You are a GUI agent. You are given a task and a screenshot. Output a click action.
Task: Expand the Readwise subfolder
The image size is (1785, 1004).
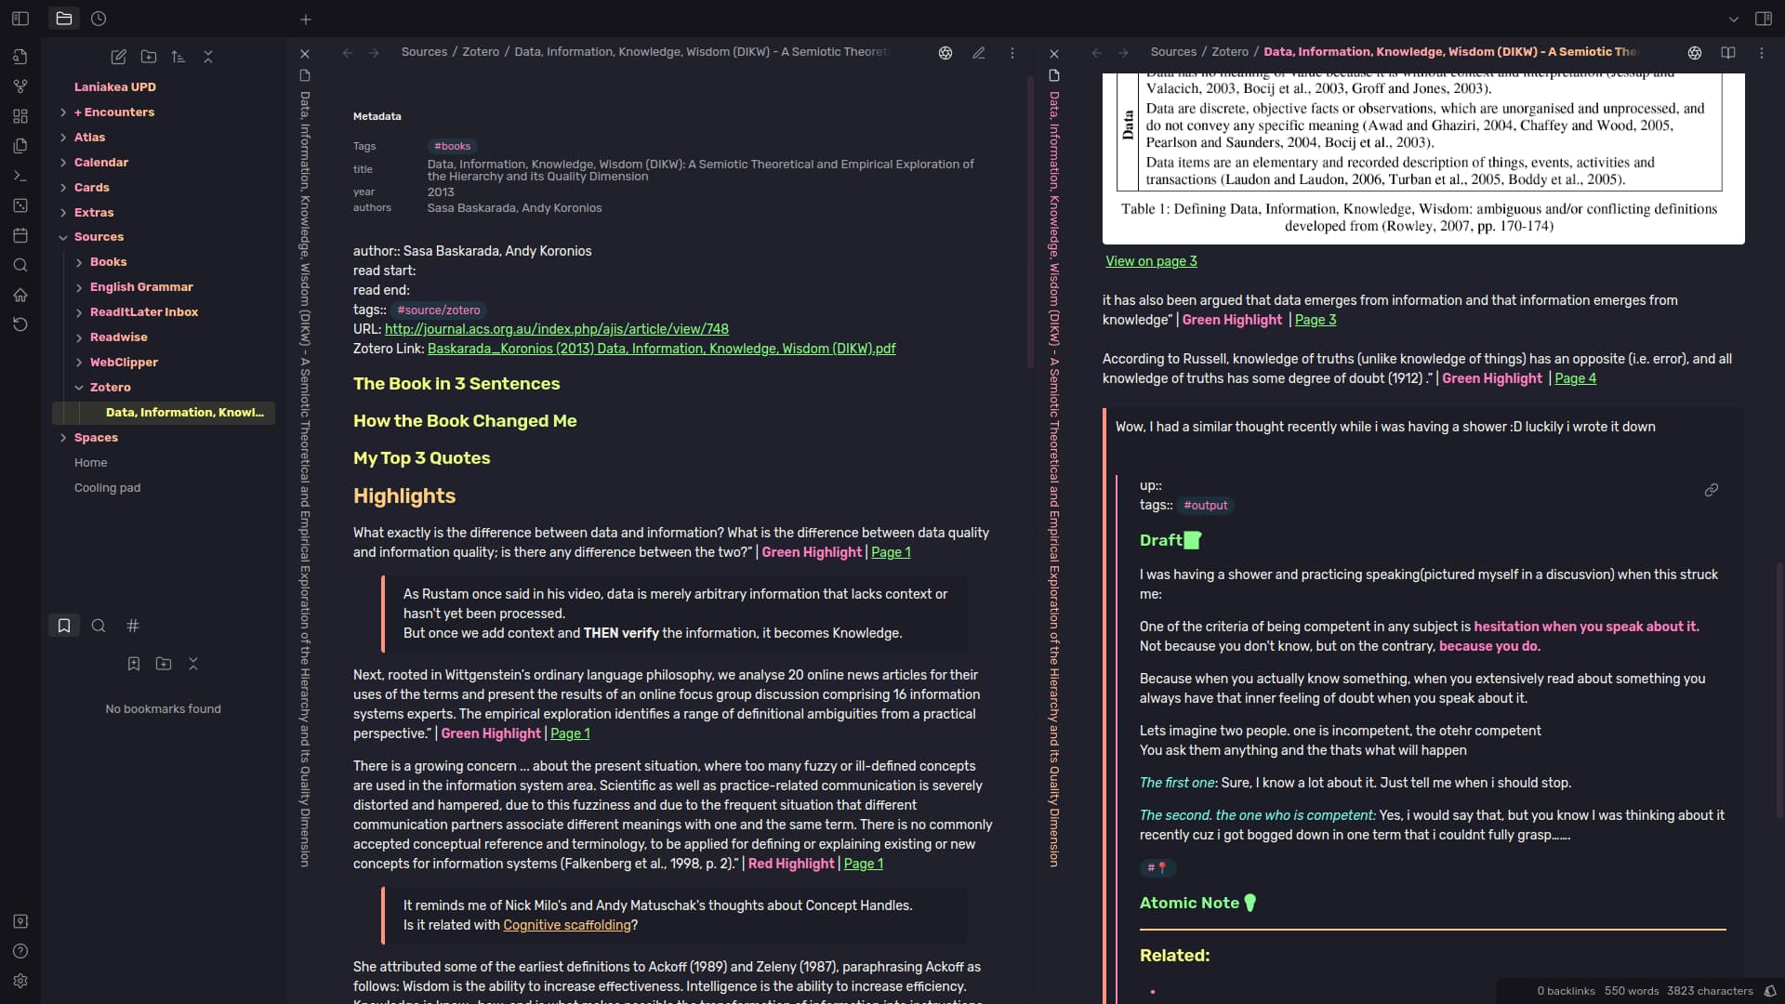point(119,337)
